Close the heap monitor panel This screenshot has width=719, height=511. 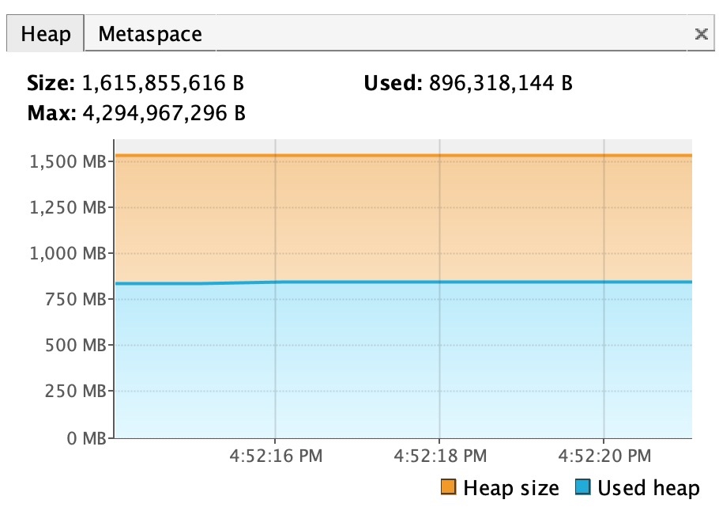point(700,33)
